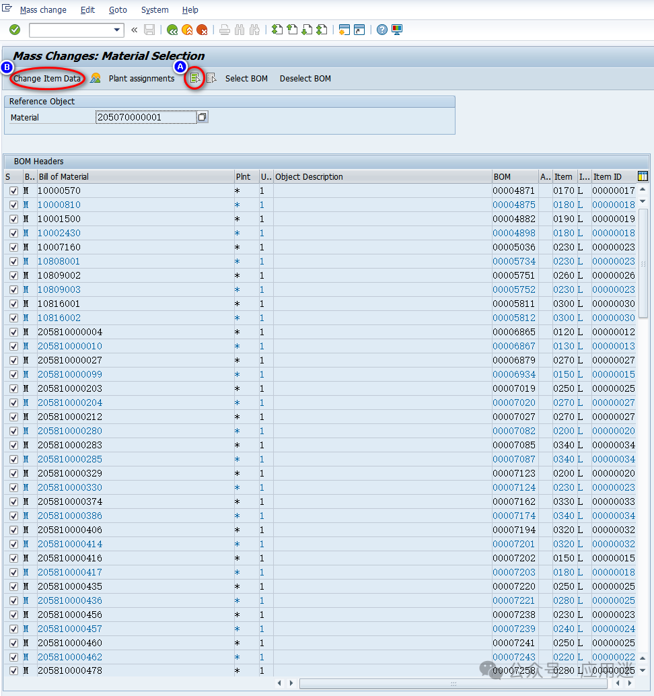The width and height of the screenshot is (654, 696).
Task: Click the Customize Local Layout monitor icon
Action: (397, 30)
